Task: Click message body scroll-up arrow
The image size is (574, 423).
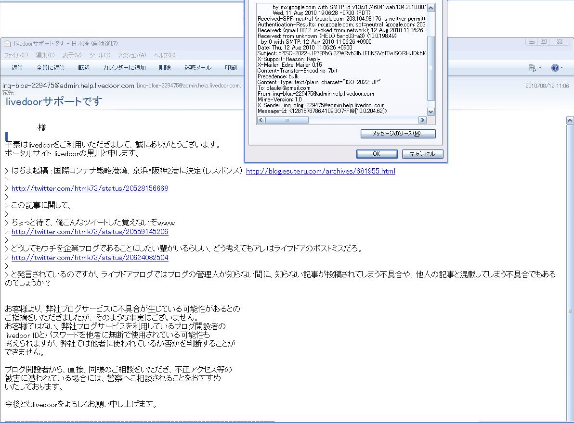Action: point(570,120)
